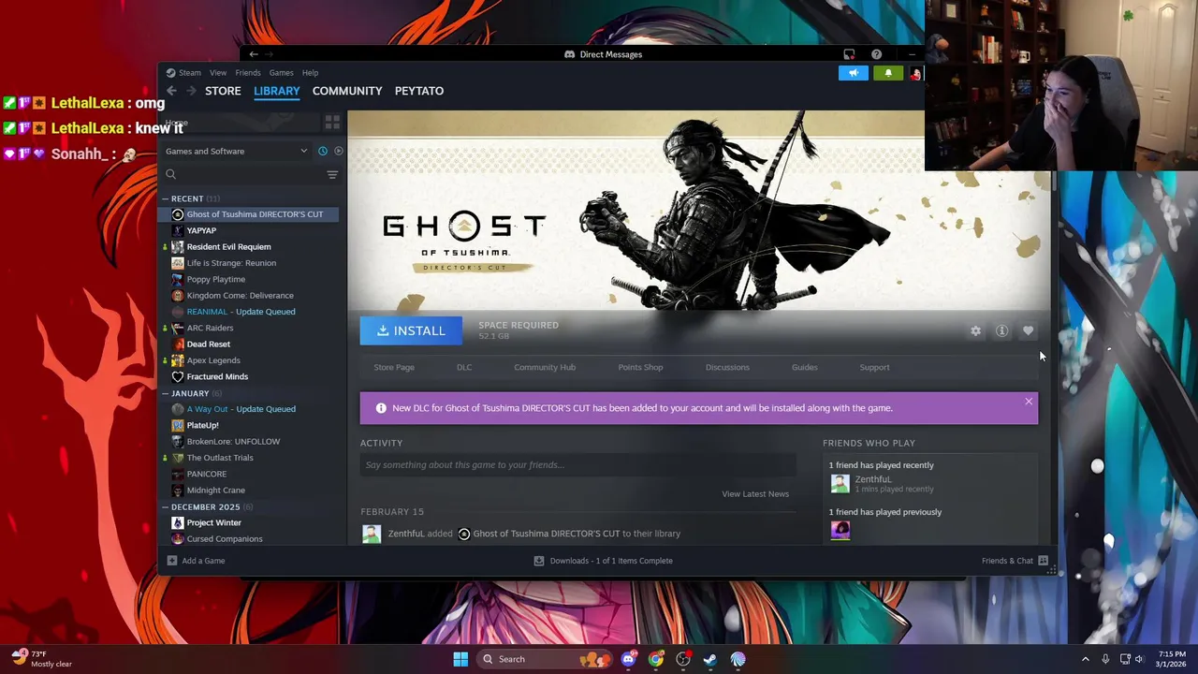Toggle the sort by recent clock icon
The image size is (1198, 674).
[323, 151]
